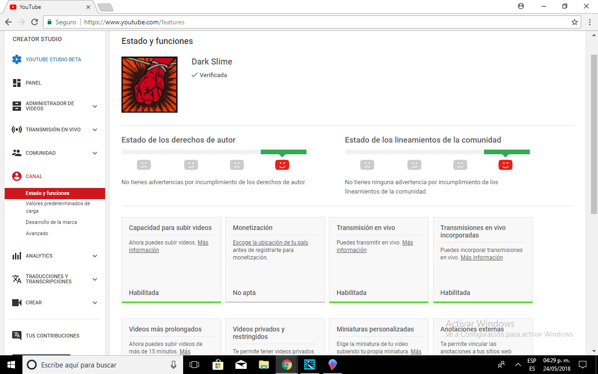Click green segment of derechos de autor status bar

coord(284,152)
